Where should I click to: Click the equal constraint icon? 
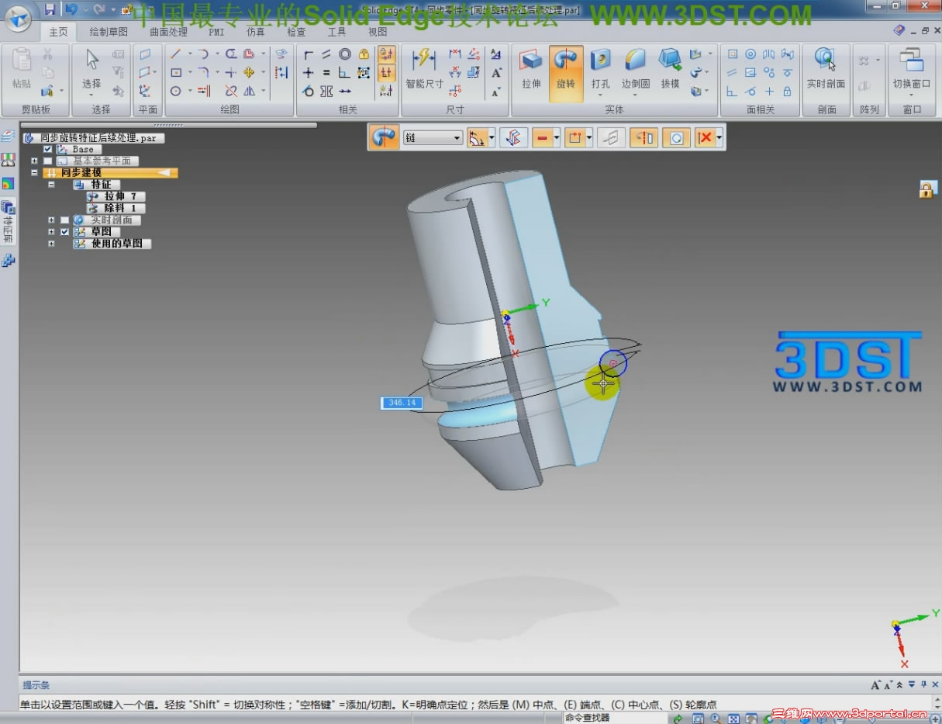[326, 72]
